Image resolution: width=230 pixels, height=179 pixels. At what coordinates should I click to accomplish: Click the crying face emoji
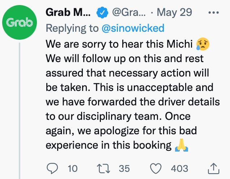[x=202, y=44]
